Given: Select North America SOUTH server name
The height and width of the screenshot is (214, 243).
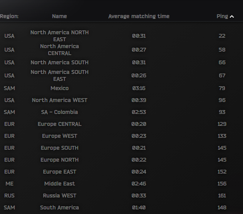Looking at the screenshot, I should coord(59,62).
